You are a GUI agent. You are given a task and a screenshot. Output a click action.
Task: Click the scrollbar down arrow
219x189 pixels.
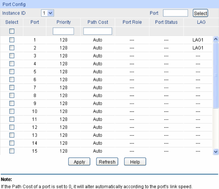click(x=215, y=152)
